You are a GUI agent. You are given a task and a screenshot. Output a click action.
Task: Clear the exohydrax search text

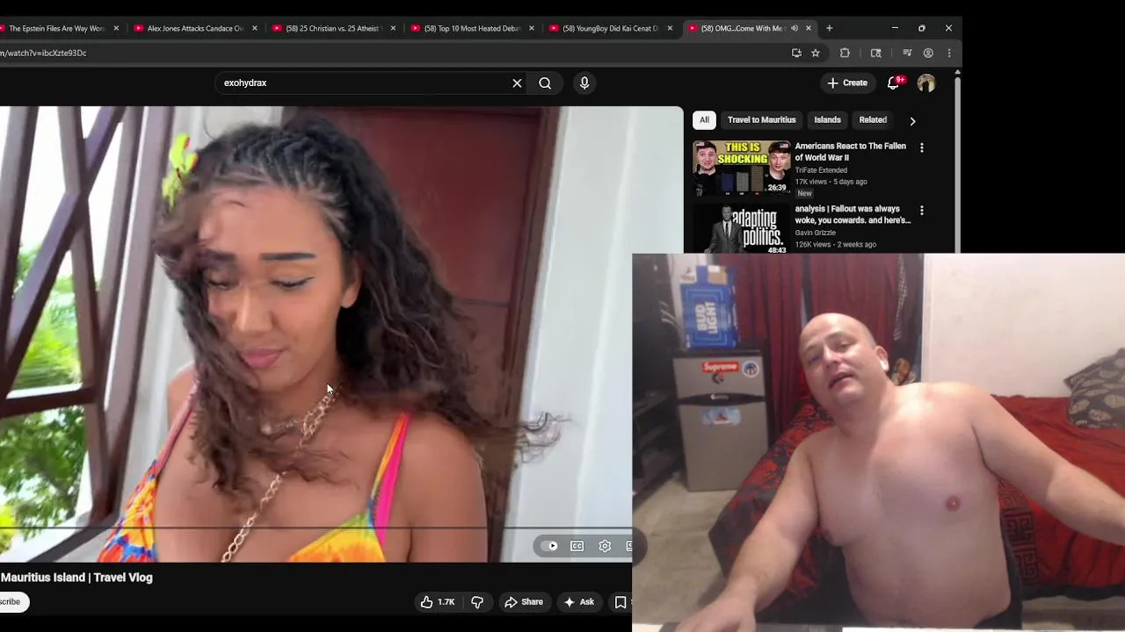(517, 83)
